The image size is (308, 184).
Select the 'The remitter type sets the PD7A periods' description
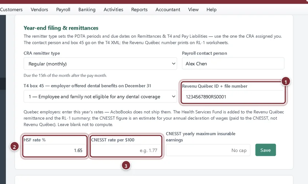(153, 40)
